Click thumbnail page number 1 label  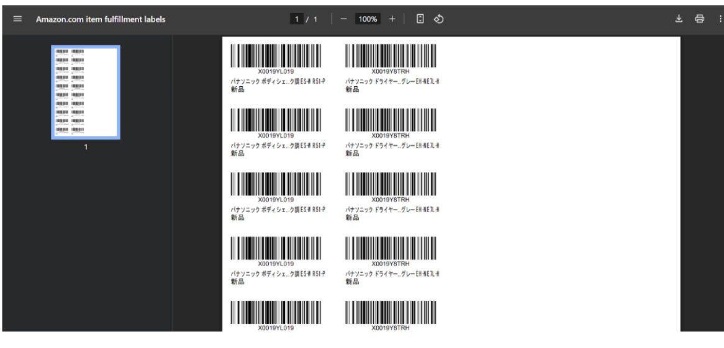coord(86,147)
